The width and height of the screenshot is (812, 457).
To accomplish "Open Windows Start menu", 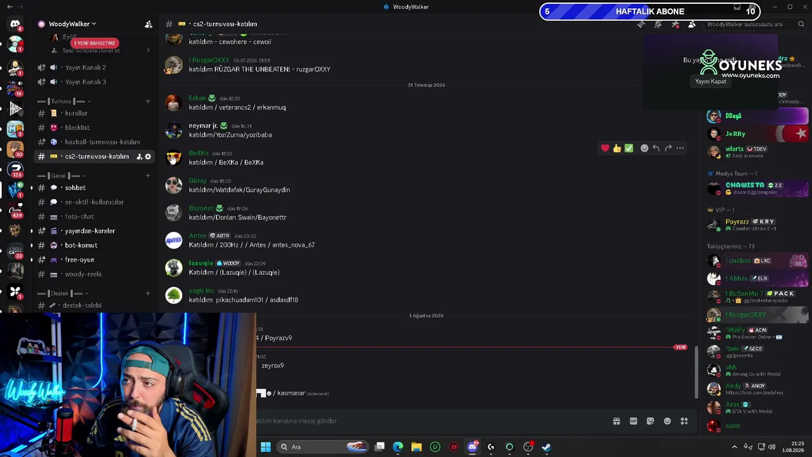I will (266, 447).
